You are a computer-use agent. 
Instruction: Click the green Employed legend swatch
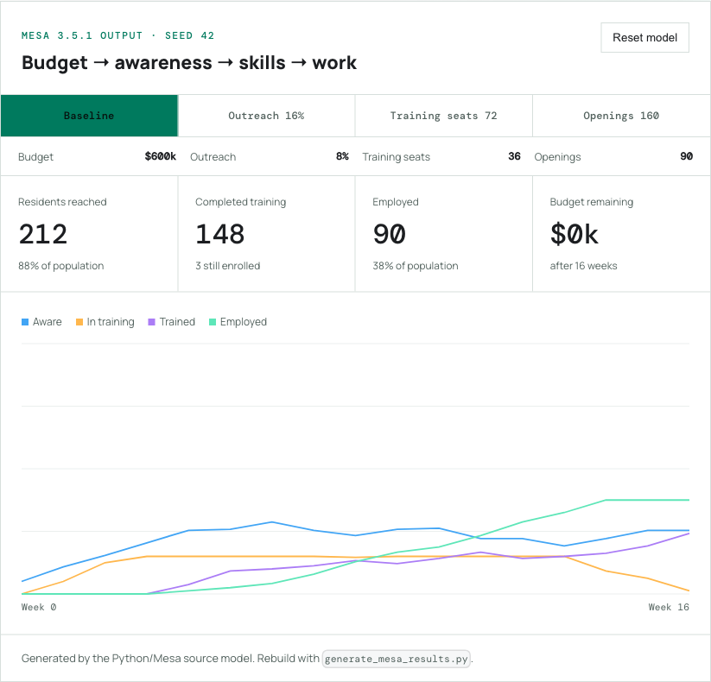pos(213,322)
